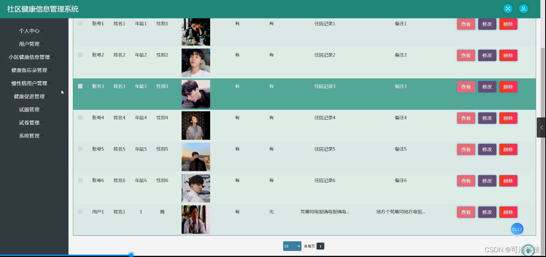Click the photo thumbnail on row 账号4

click(x=196, y=125)
